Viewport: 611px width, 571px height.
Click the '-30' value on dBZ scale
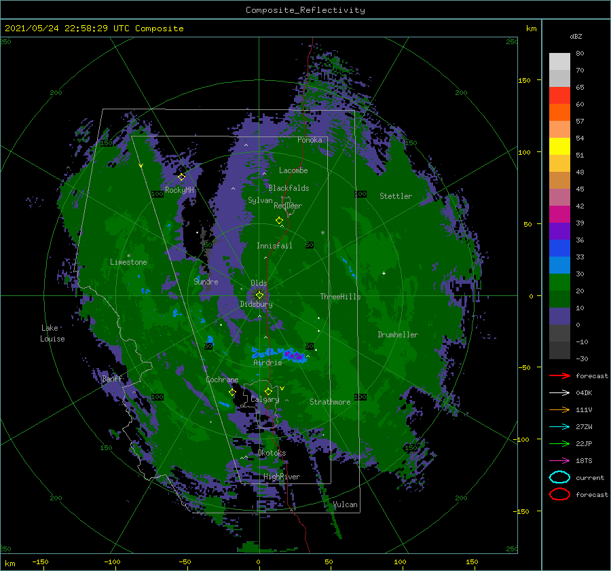582,359
